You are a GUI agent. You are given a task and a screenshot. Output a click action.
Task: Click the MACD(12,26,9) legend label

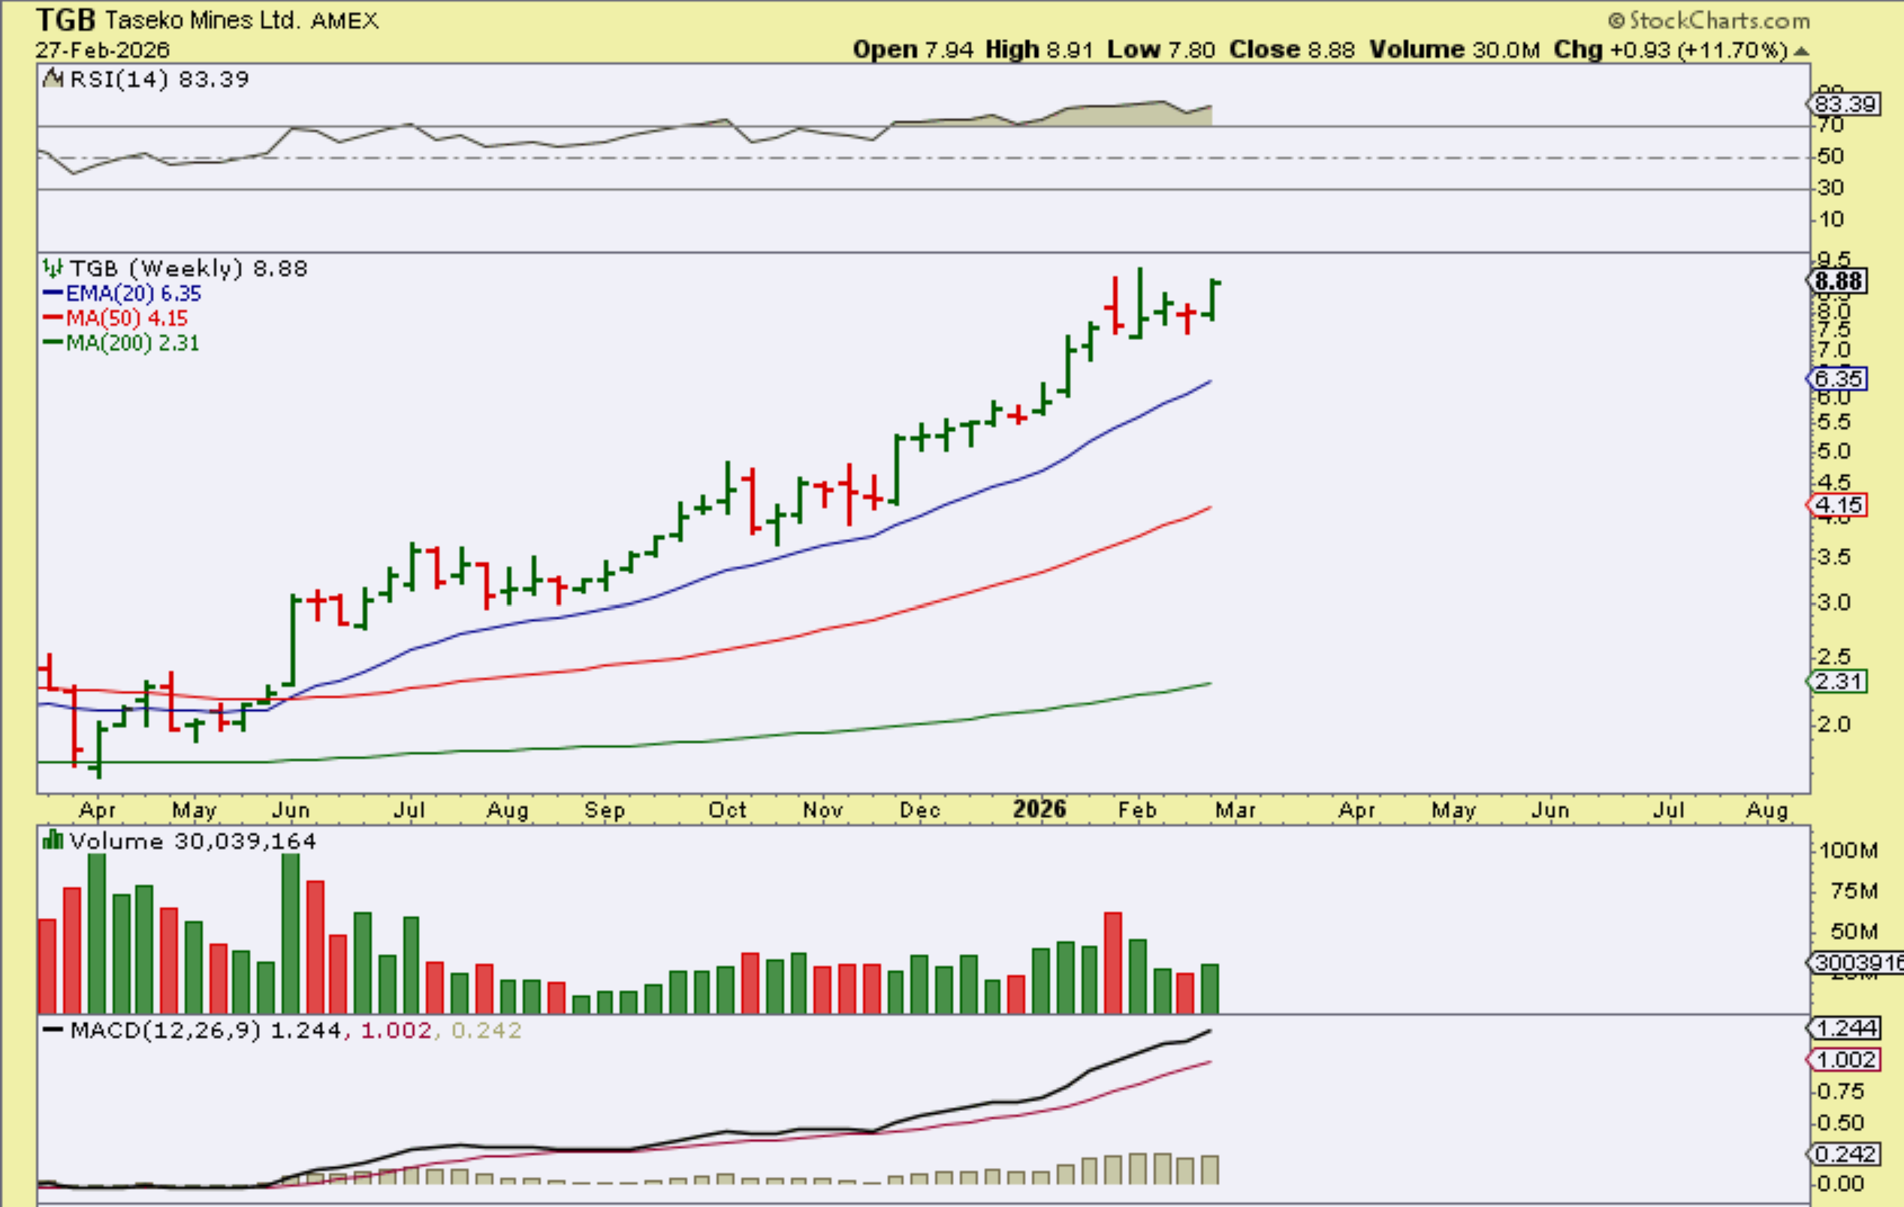(164, 1031)
